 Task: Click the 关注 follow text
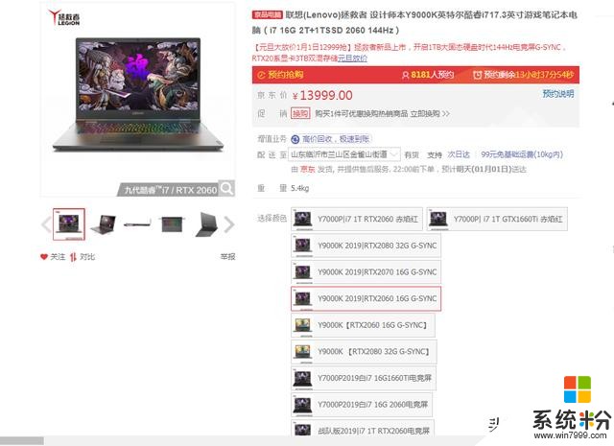pos(58,257)
